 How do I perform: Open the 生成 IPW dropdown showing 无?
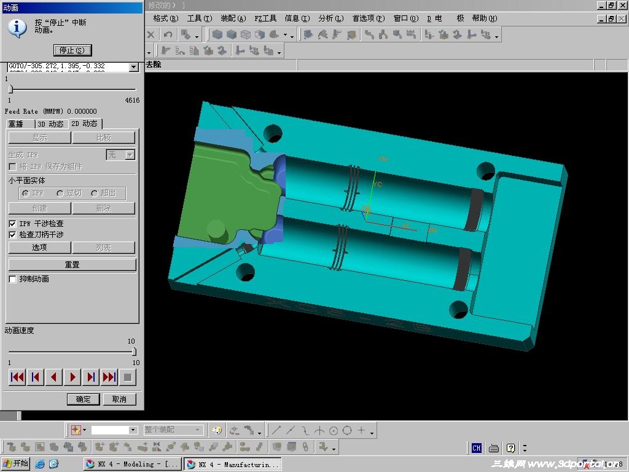coord(120,154)
